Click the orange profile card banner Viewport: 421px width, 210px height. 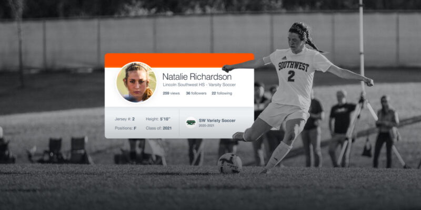click(x=179, y=60)
